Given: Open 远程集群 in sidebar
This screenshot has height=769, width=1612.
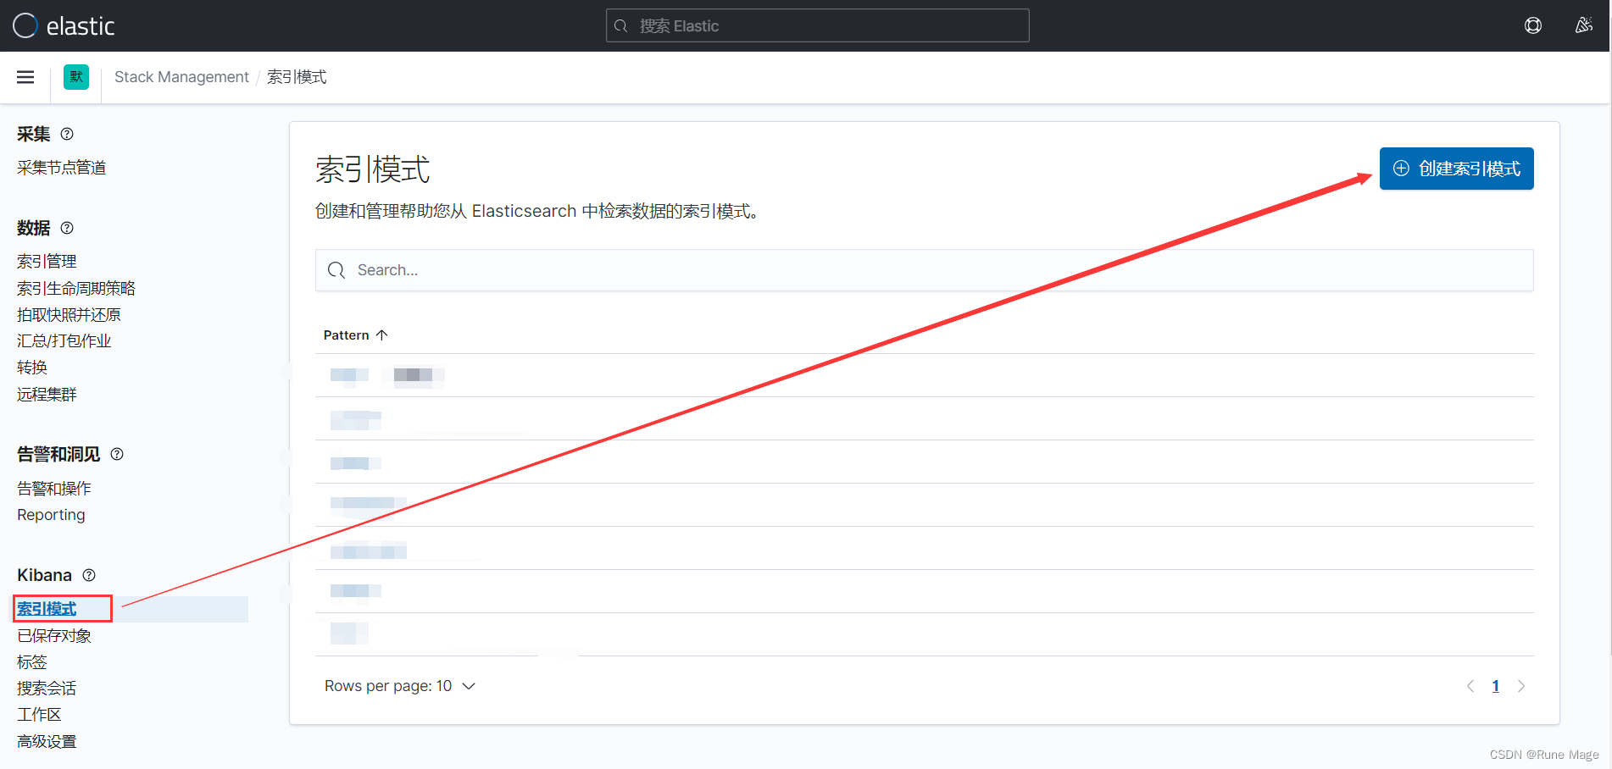Looking at the screenshot, I should [x=47, y=394].
